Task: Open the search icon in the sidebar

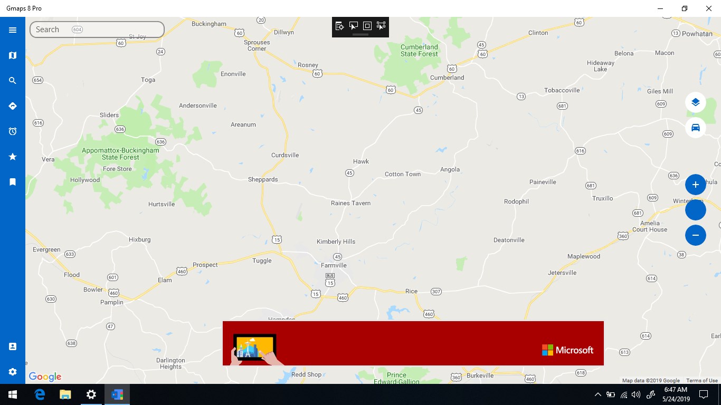Action: (13, 81)
